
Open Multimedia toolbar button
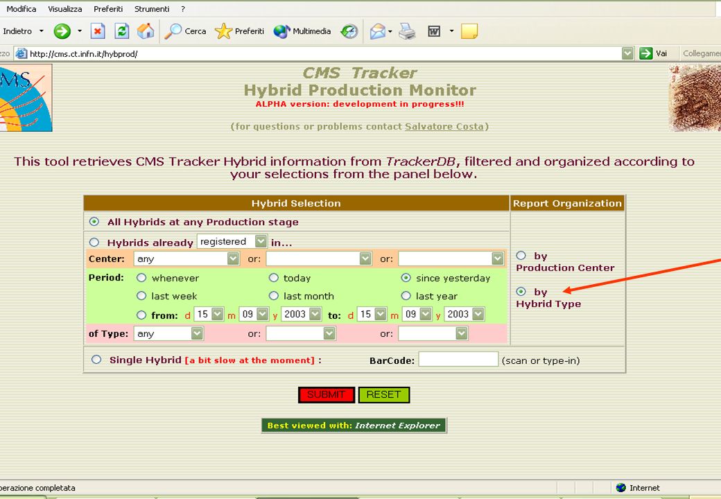[302, 31]
